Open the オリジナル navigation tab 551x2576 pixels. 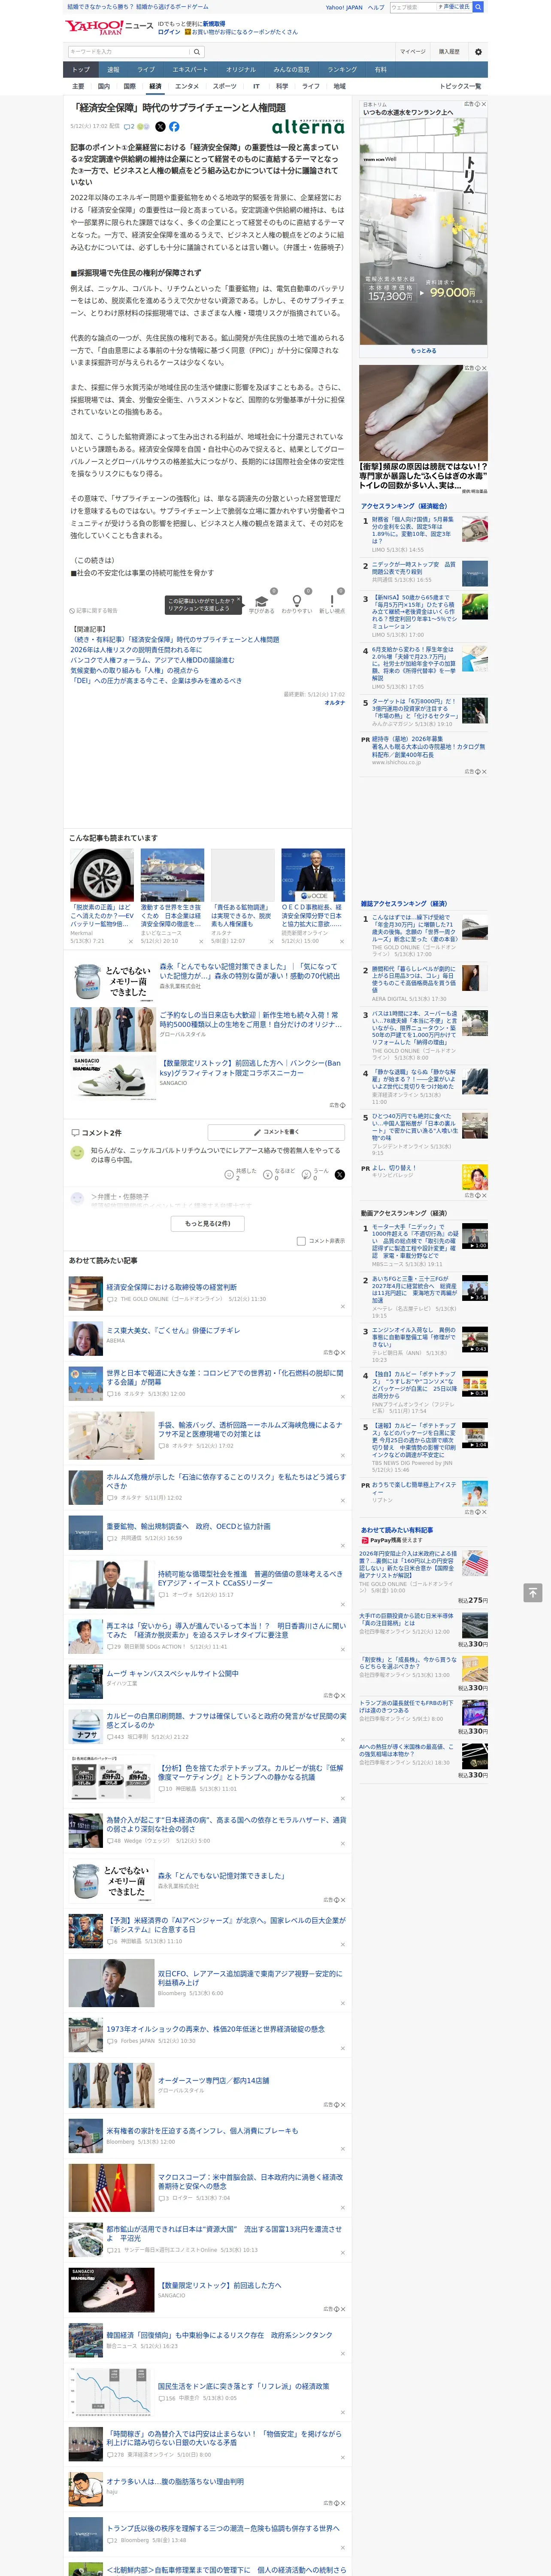tap(241, 70)
